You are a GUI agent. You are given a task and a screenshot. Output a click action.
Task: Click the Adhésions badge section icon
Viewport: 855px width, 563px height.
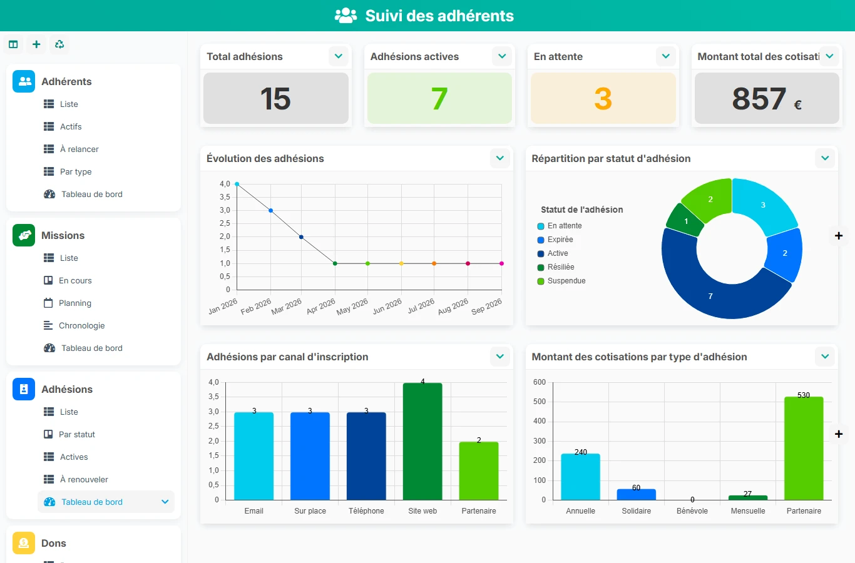pyautogui.click(x=24, y=389)
